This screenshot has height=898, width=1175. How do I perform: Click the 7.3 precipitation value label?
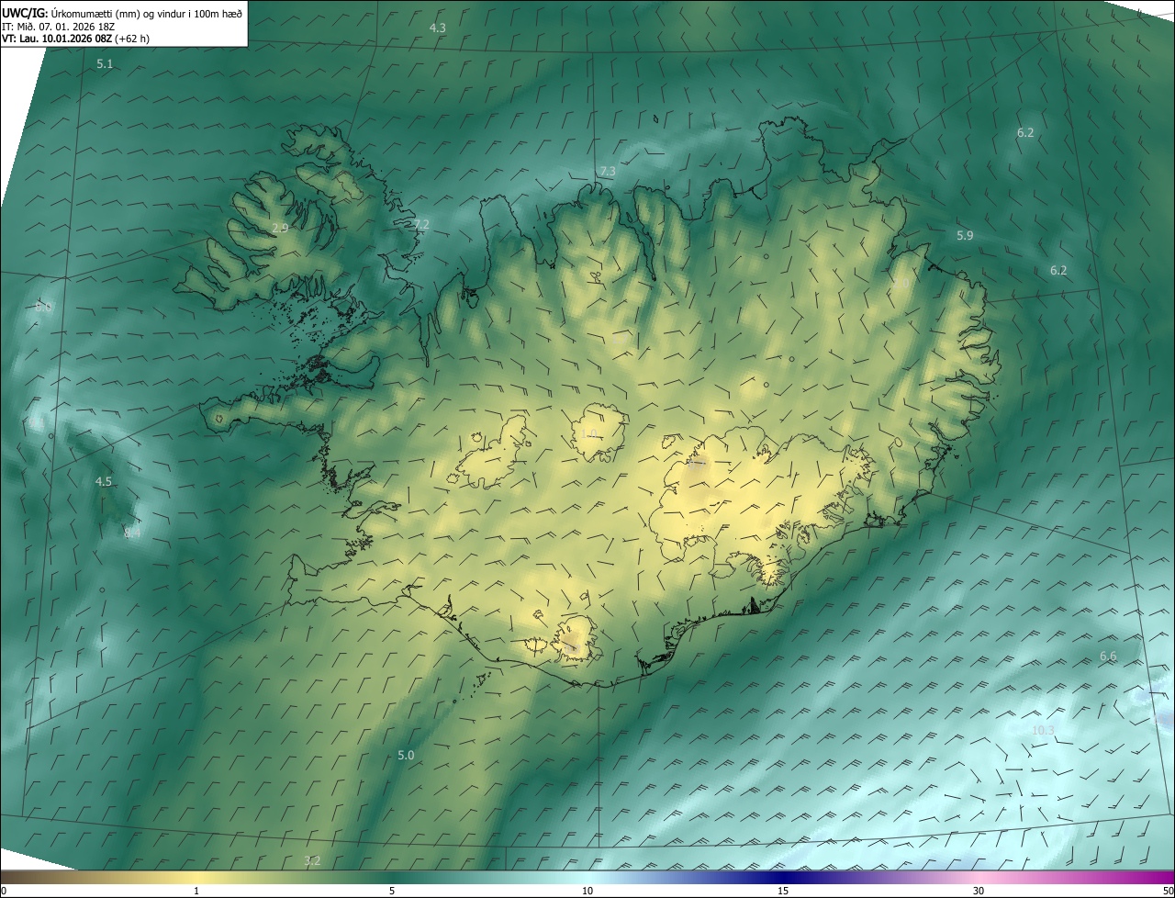(607, 172)
